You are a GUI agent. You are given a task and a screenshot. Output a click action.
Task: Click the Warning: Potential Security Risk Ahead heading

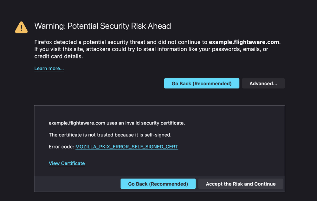[102, 26]
